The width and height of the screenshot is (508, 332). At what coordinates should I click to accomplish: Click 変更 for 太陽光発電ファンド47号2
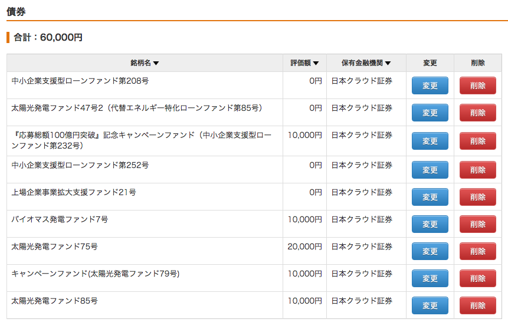430,113
